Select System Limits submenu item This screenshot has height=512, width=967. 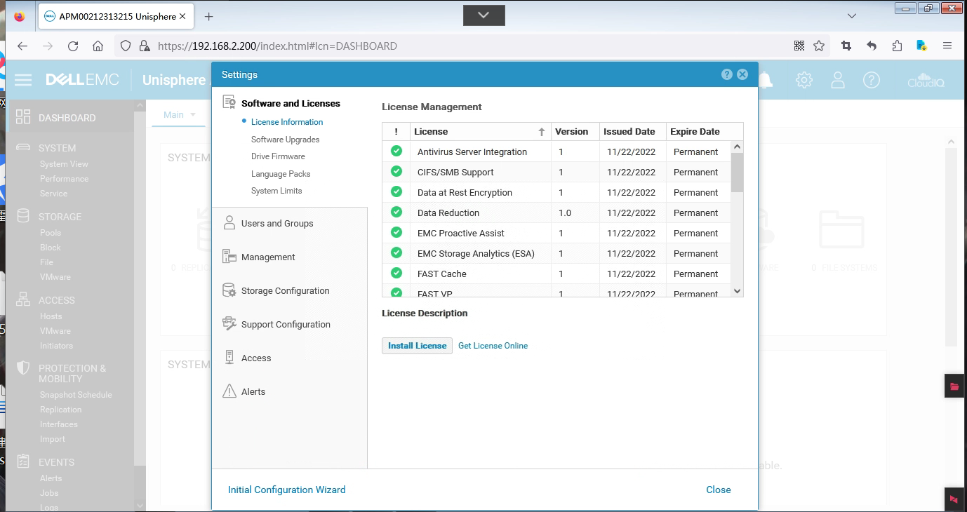276,191
